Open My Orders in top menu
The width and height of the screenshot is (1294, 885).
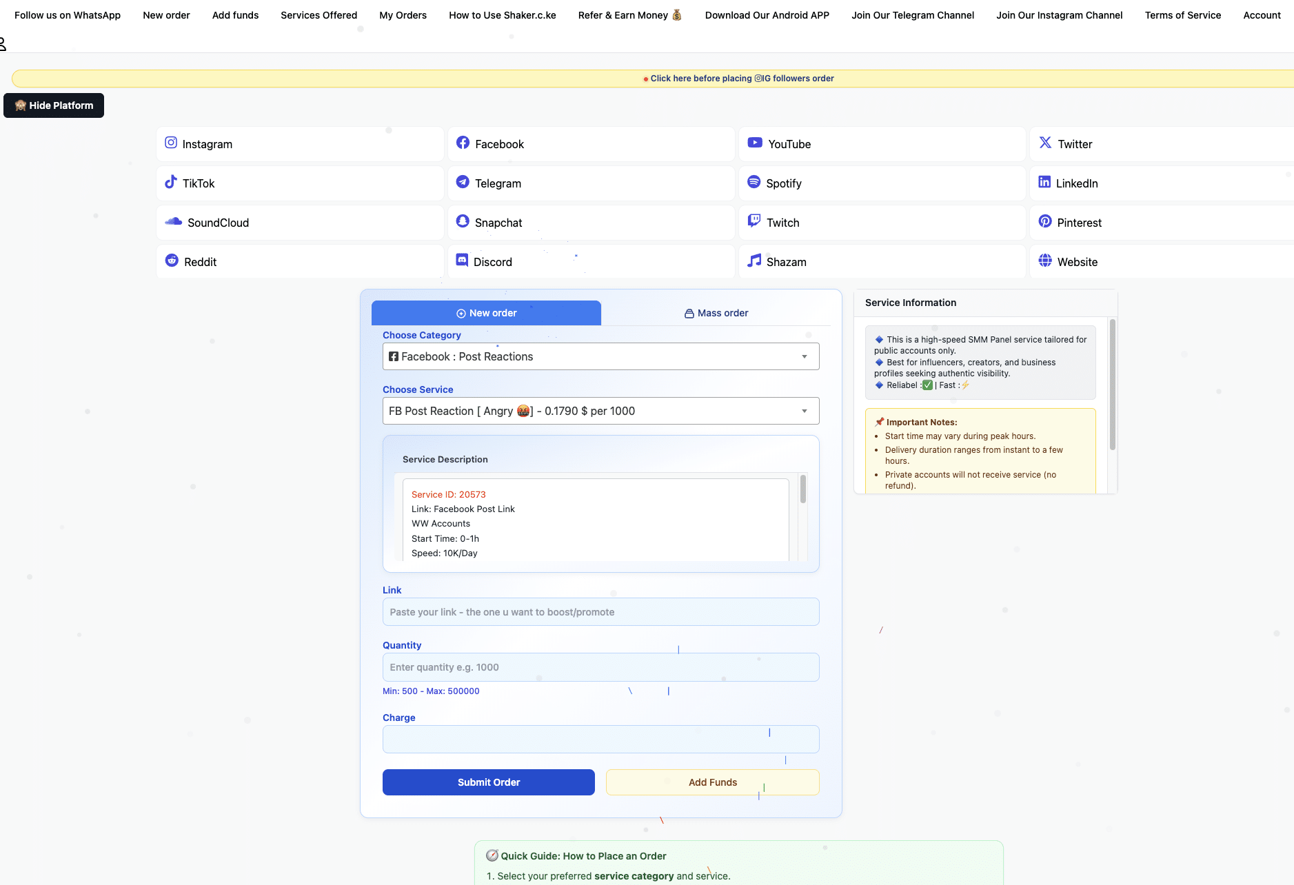click(403, 15)
